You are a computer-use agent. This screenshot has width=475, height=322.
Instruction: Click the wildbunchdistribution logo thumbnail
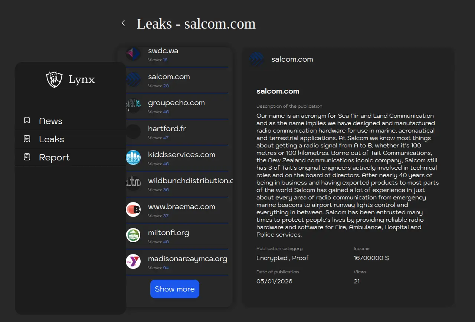(x=133, y=183)
